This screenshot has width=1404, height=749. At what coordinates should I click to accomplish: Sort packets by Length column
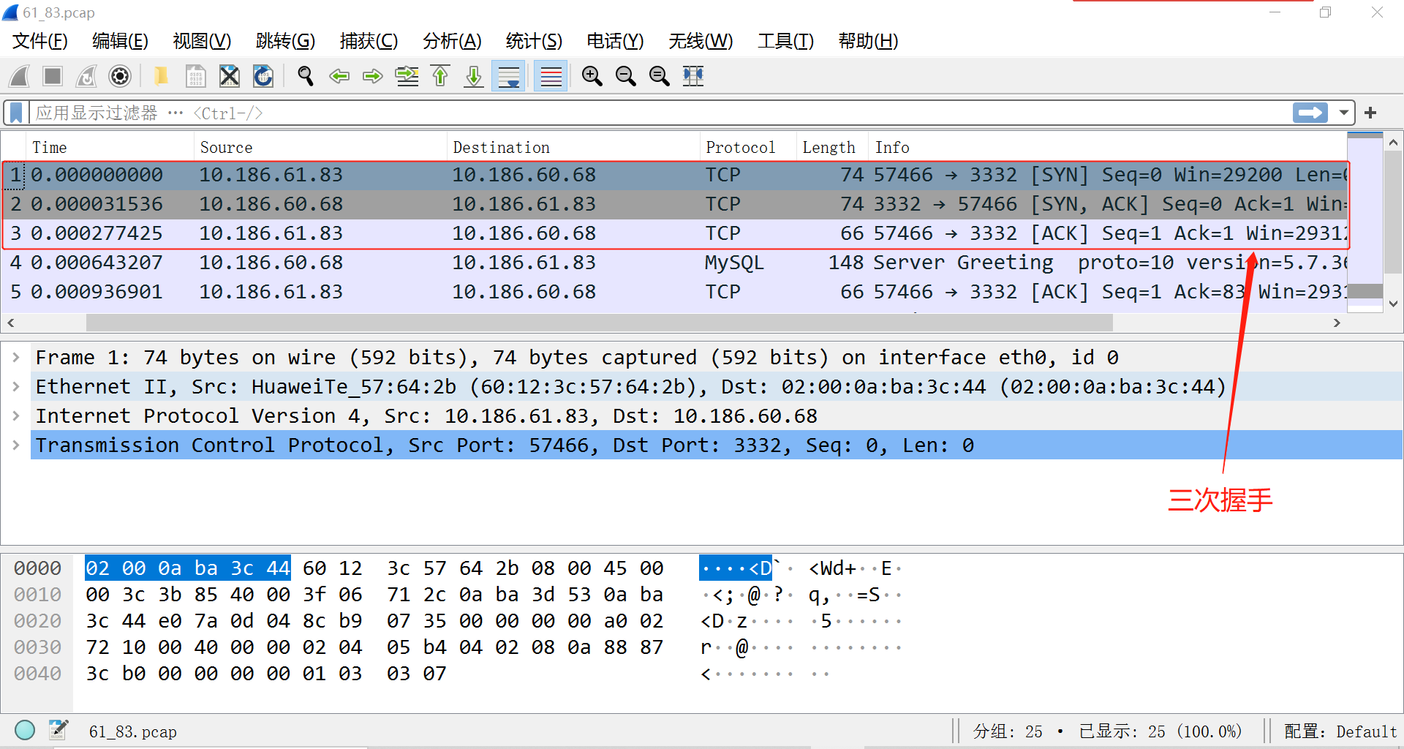click(x=832, y=147)
